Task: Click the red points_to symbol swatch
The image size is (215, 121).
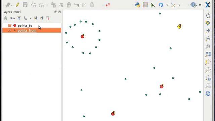Action: coord(15,26)
